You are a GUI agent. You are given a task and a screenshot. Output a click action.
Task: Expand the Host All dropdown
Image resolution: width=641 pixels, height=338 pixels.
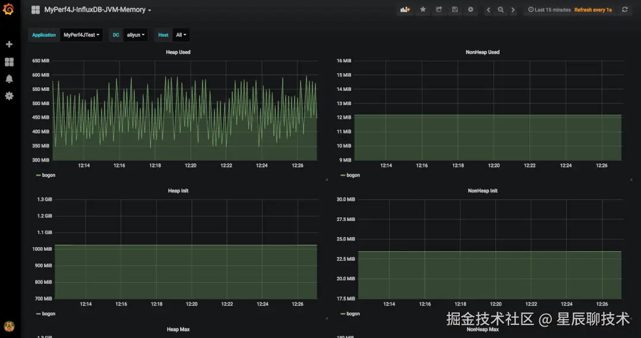click(x=181, y=35)
